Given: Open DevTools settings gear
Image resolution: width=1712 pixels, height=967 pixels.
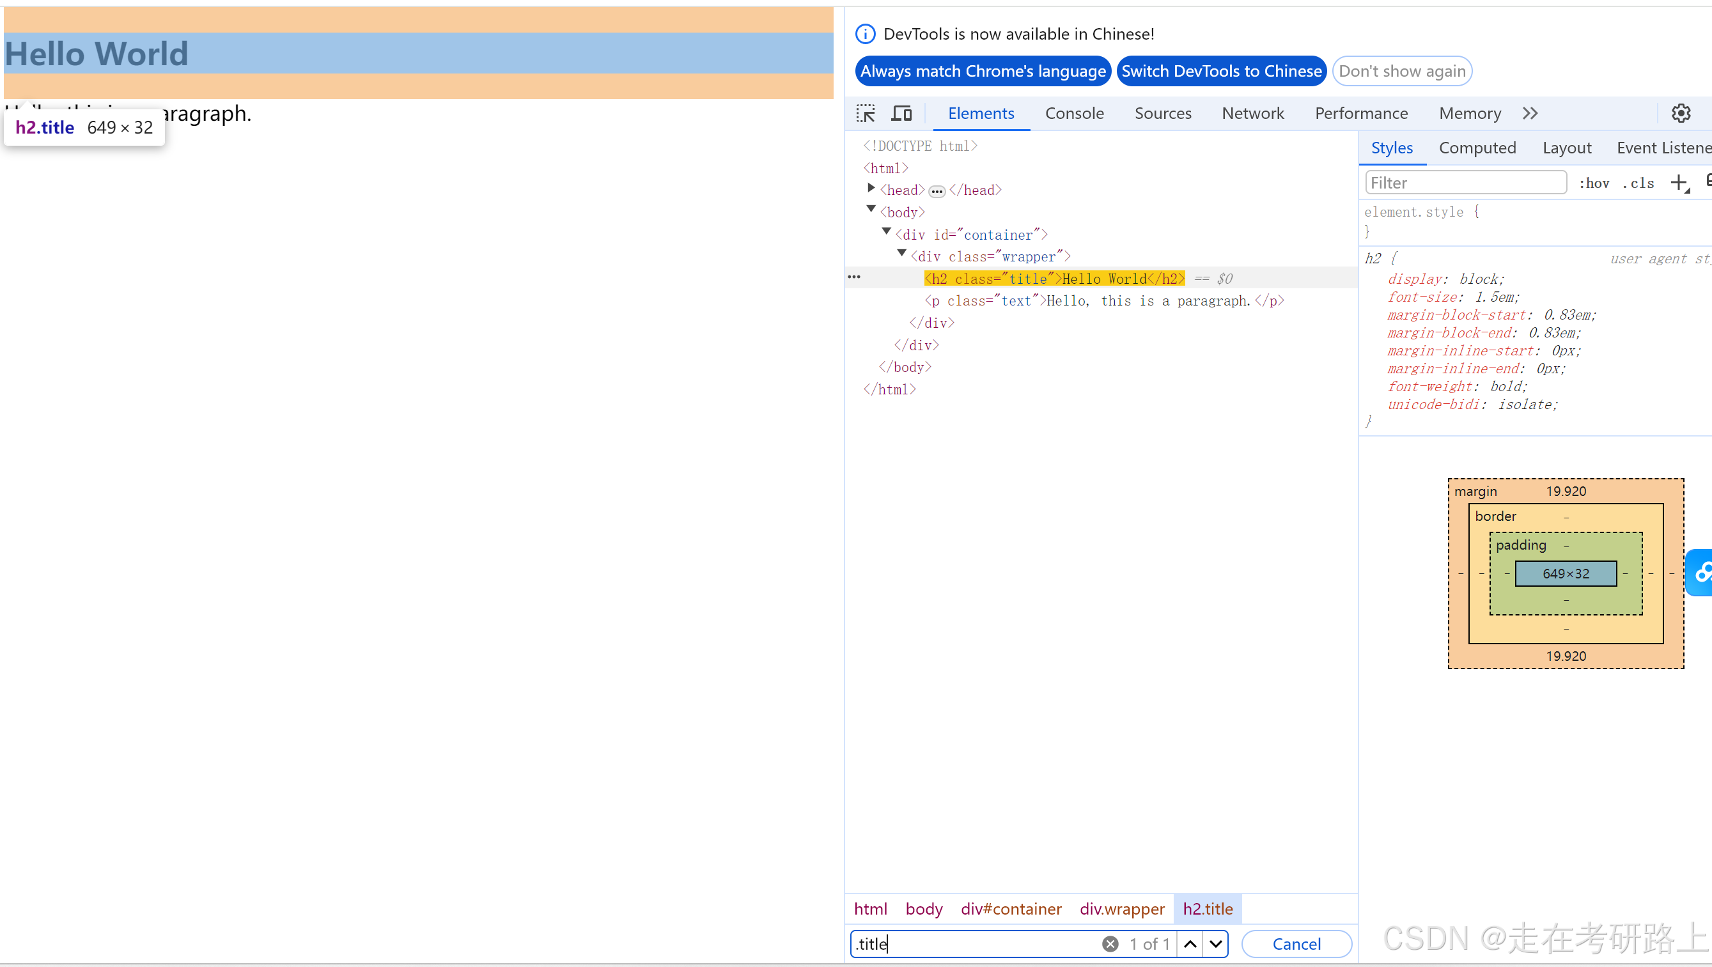Looking at the screenshot, I should click(x=1680, y=114).
